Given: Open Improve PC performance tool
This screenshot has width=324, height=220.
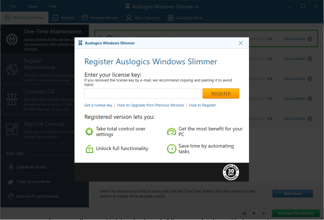Looking at the screenshot, I should tap(10, 196).
